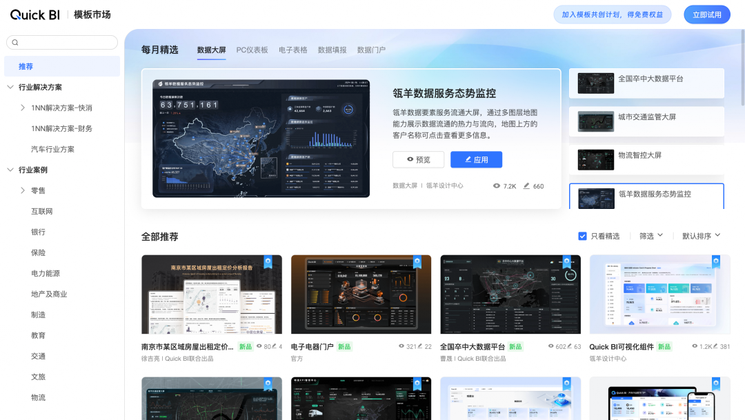Click the bookmark badge on 全国卒中大数据平台 card
Screen dimensions: 745x420
[566, 262]
